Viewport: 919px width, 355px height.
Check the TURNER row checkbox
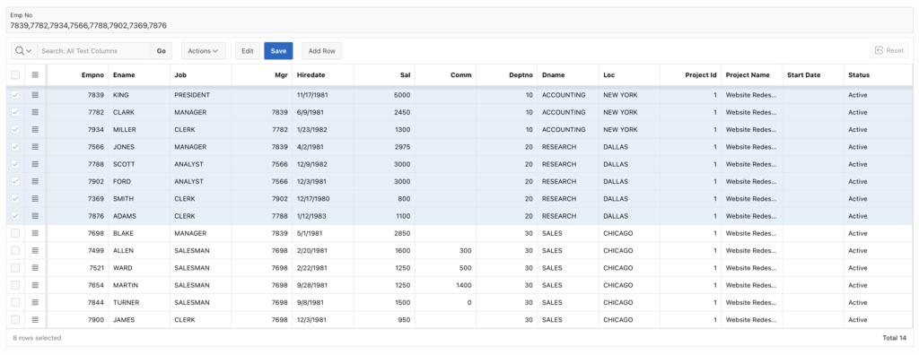click(15, 303)
